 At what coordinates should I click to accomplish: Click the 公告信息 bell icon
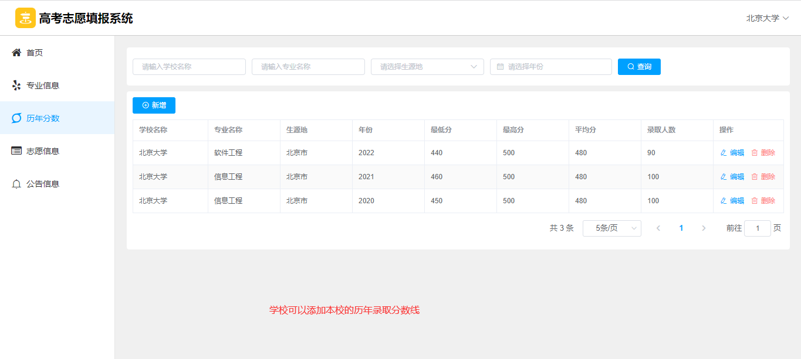(16, 184)
